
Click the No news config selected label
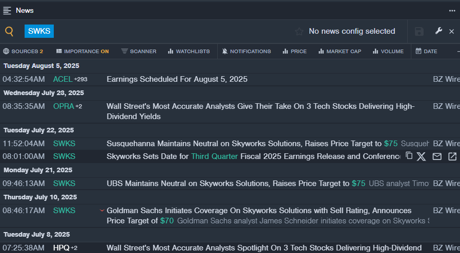coord(352,31)
